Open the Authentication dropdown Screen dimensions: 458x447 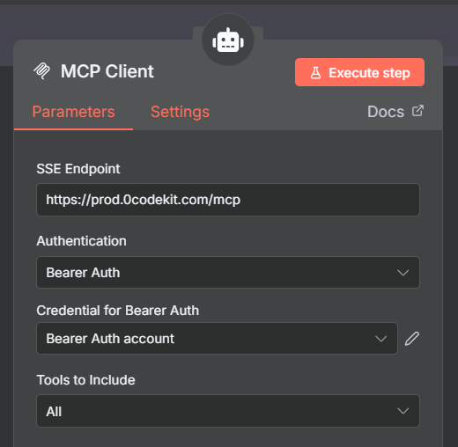[x=228, y=273]
